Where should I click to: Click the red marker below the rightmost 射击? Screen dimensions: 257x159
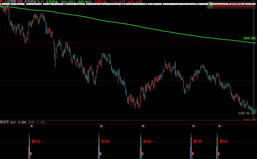pos(219,154)
